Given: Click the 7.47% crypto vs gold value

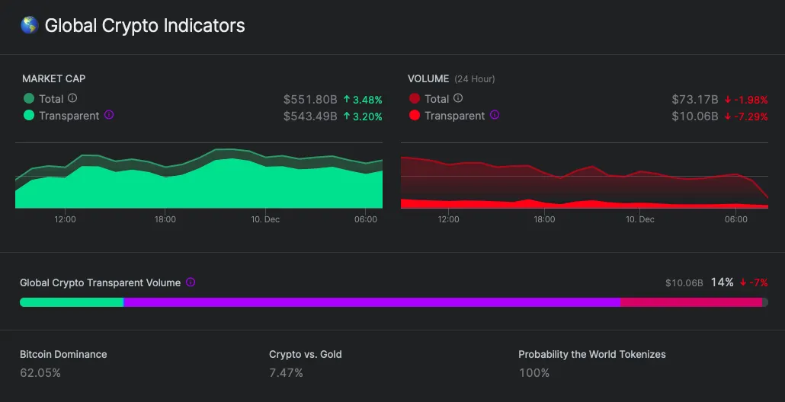Looking at the screenshot, I should (x=286, y=373).
